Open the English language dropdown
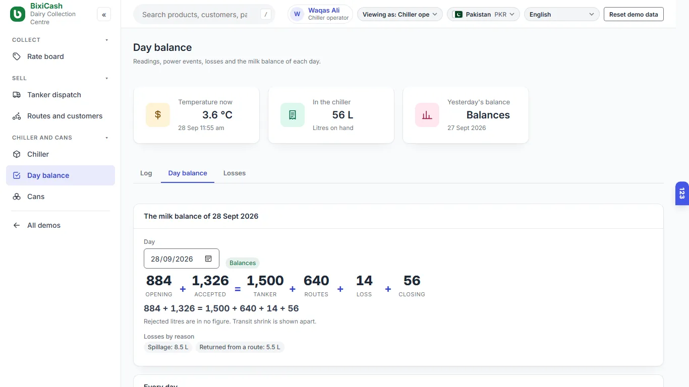 [x=562, y=15]
